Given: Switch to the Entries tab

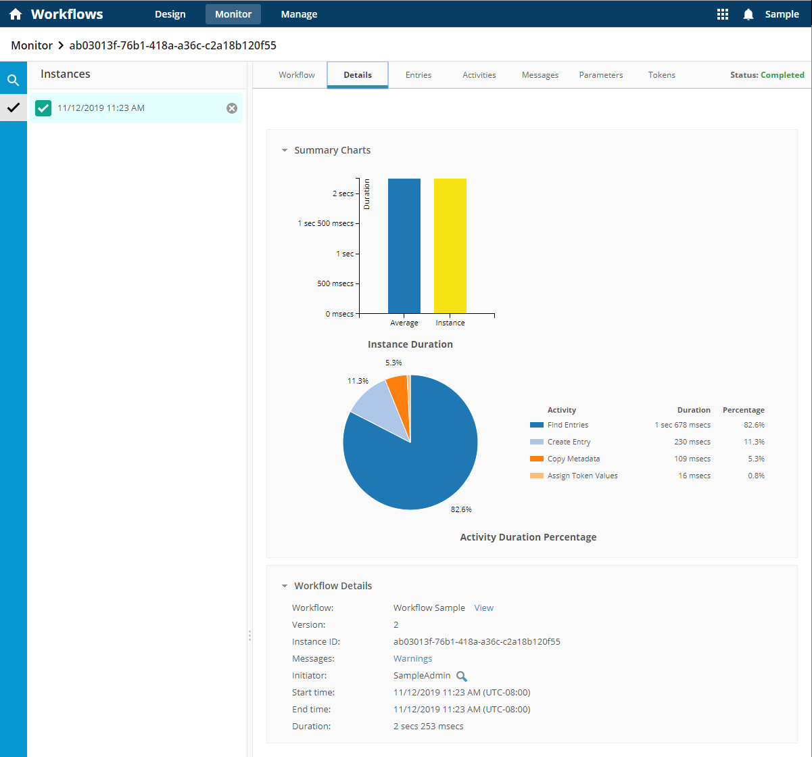Looking at the screenshot, I should (418, 75).
